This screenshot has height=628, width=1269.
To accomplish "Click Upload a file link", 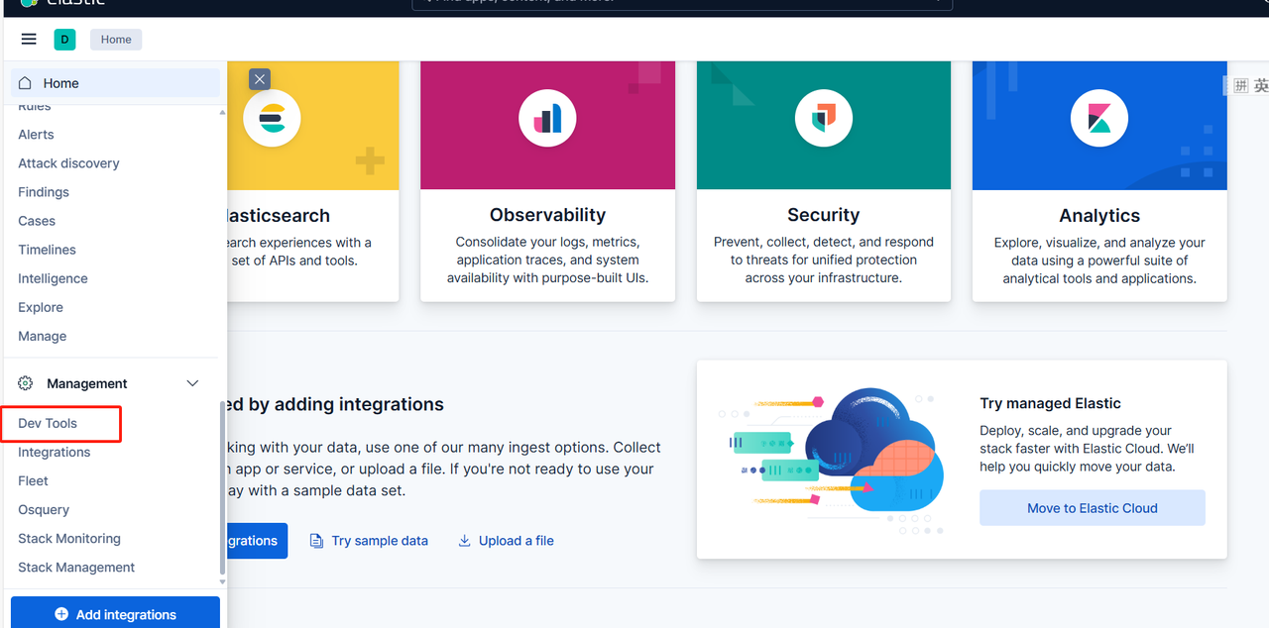I will click(x=517, y=541).
